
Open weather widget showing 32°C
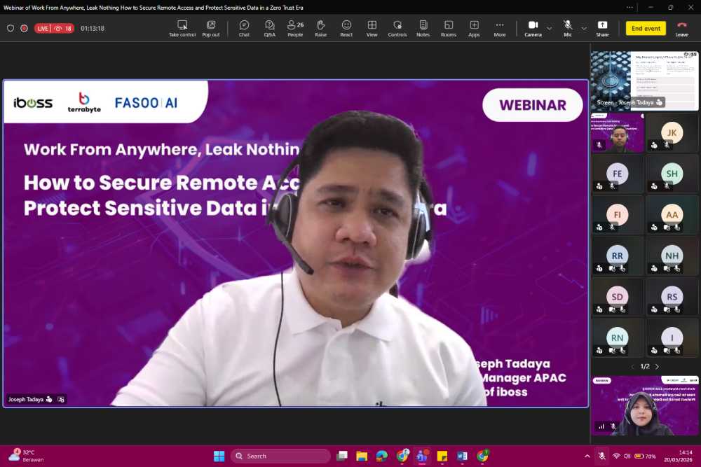click(x=27, y=455)
